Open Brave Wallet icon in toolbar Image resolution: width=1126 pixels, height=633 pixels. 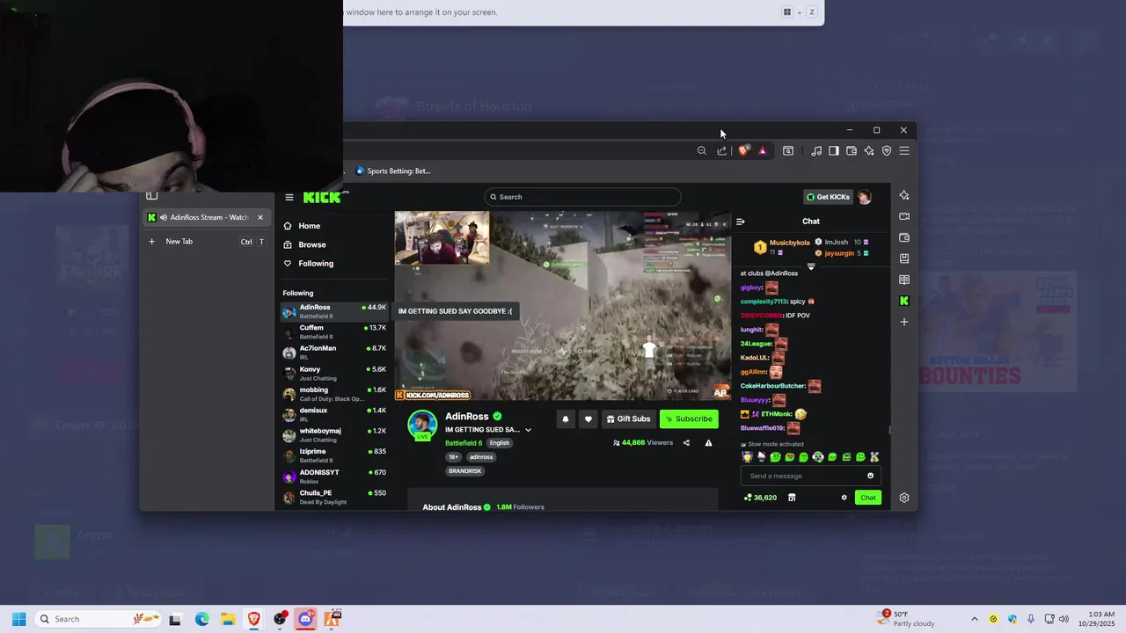852,151
